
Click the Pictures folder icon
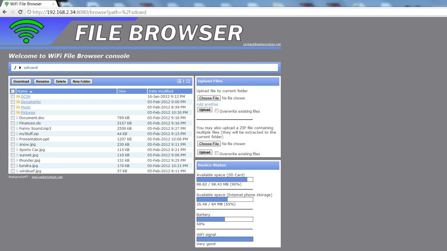18,113
